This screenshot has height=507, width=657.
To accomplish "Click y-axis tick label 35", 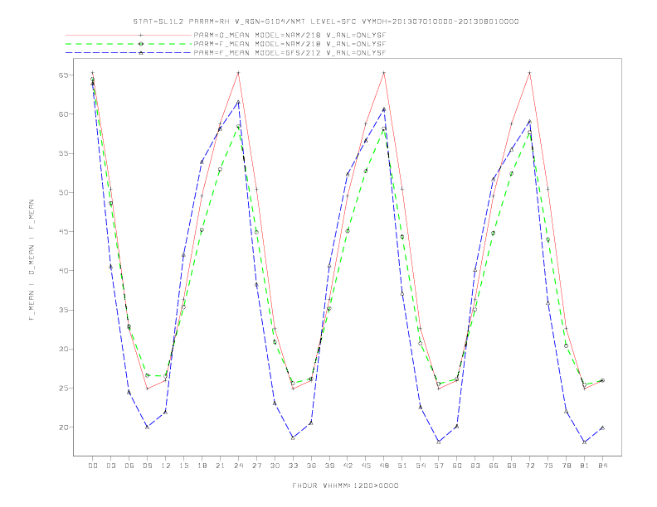I will pyautogui.click(x=63, y=310).
